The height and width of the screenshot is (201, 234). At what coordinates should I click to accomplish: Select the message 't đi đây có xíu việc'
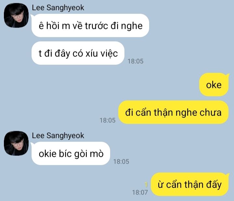(x=78, y=53)
